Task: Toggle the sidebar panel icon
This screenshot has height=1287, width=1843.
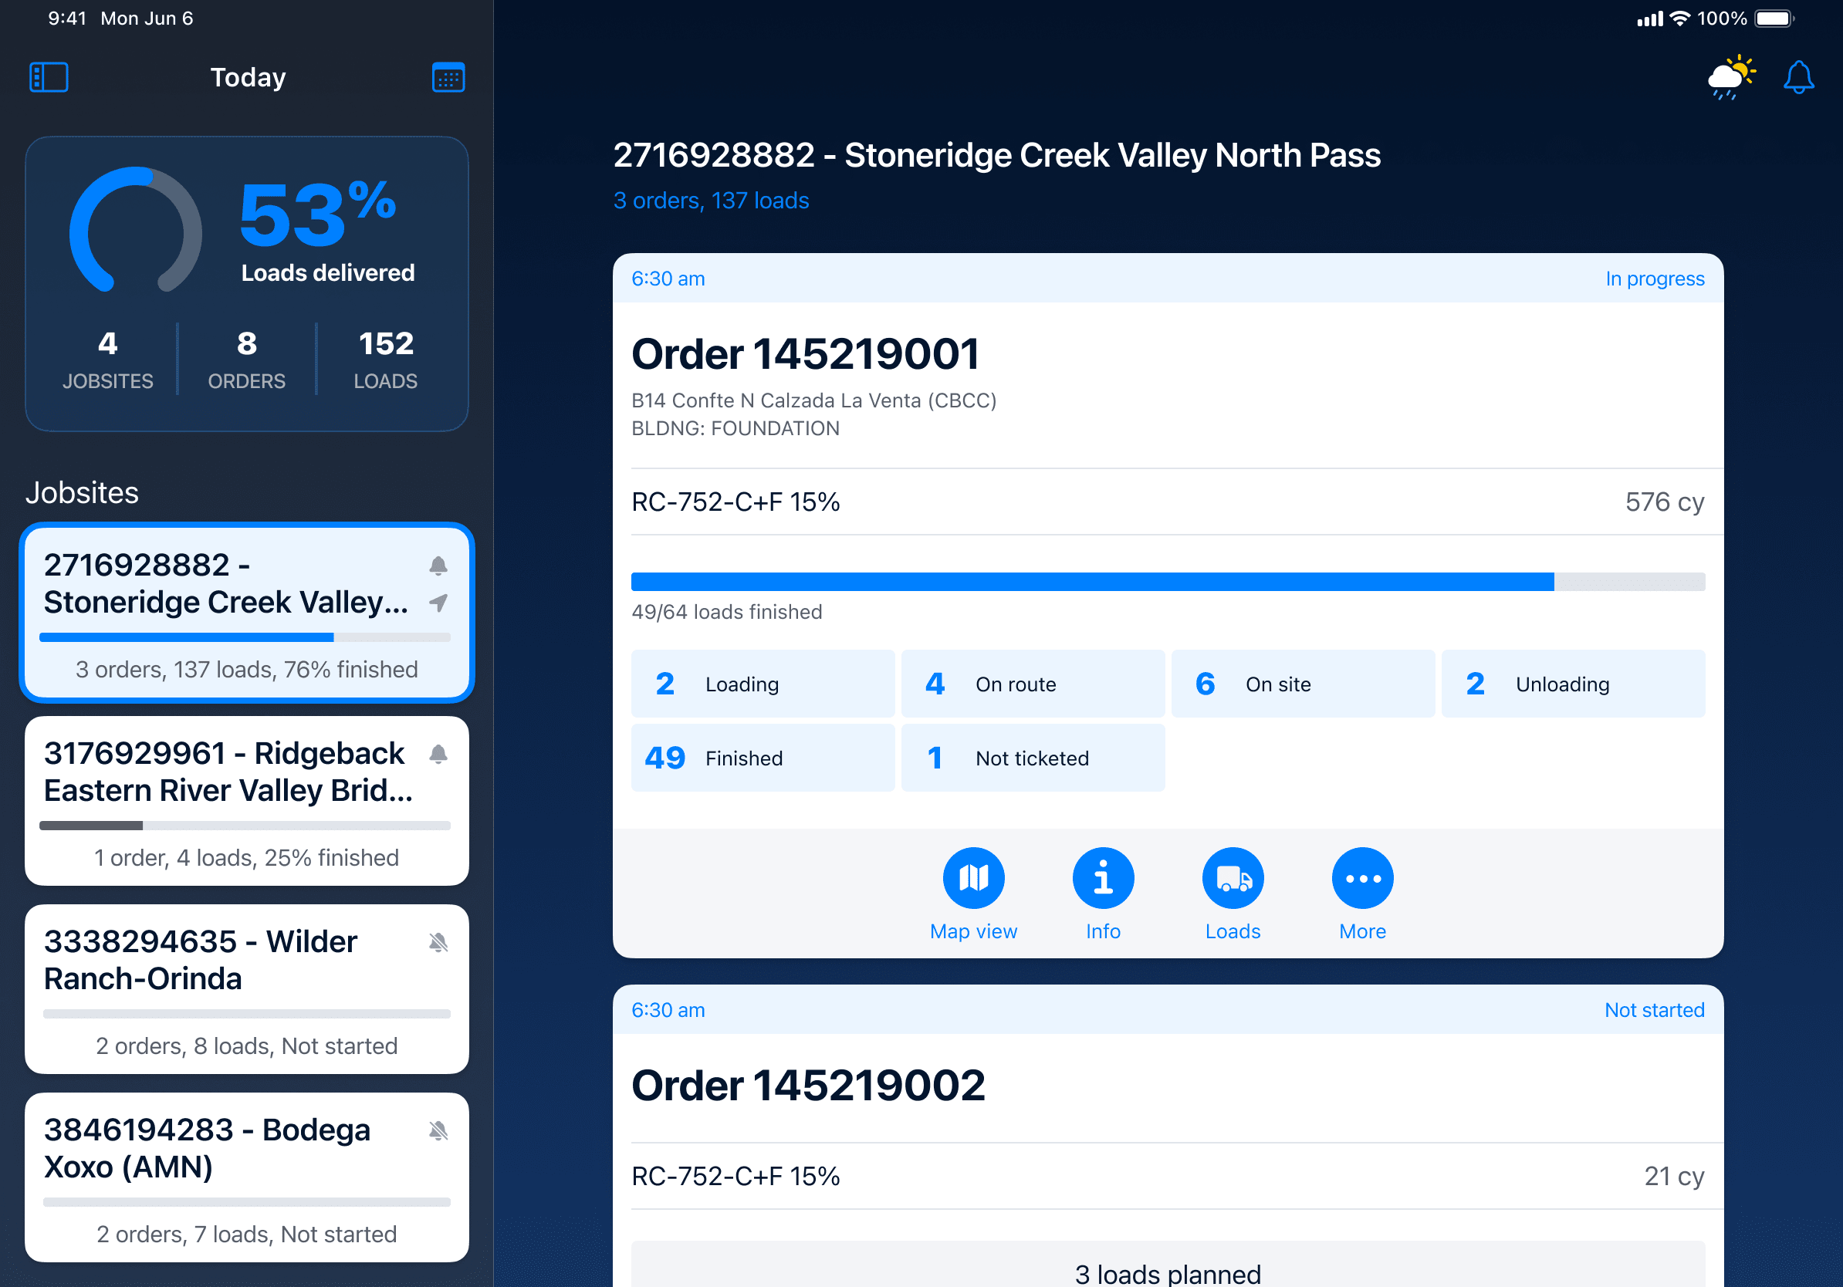Action: click(49, 78)
